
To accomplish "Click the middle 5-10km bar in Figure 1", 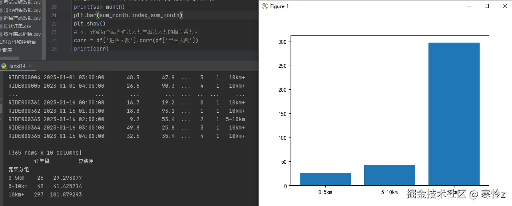I will [390, 175].
